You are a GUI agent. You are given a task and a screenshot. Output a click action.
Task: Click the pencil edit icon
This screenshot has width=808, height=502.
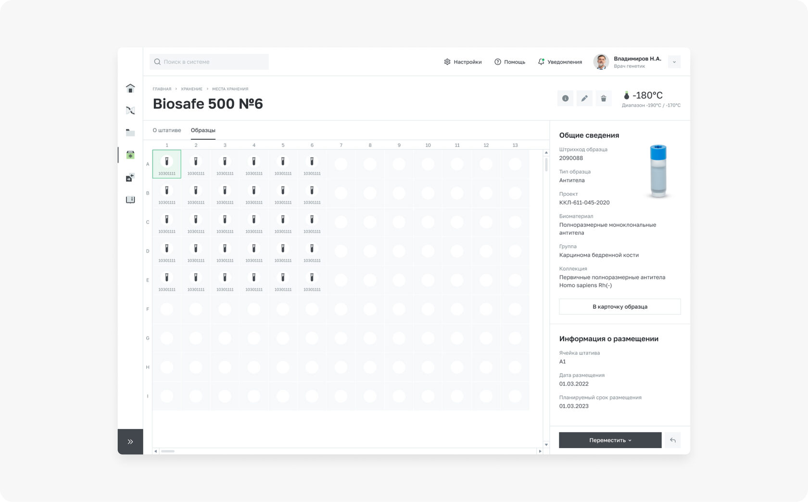click(x=584, y=99)
